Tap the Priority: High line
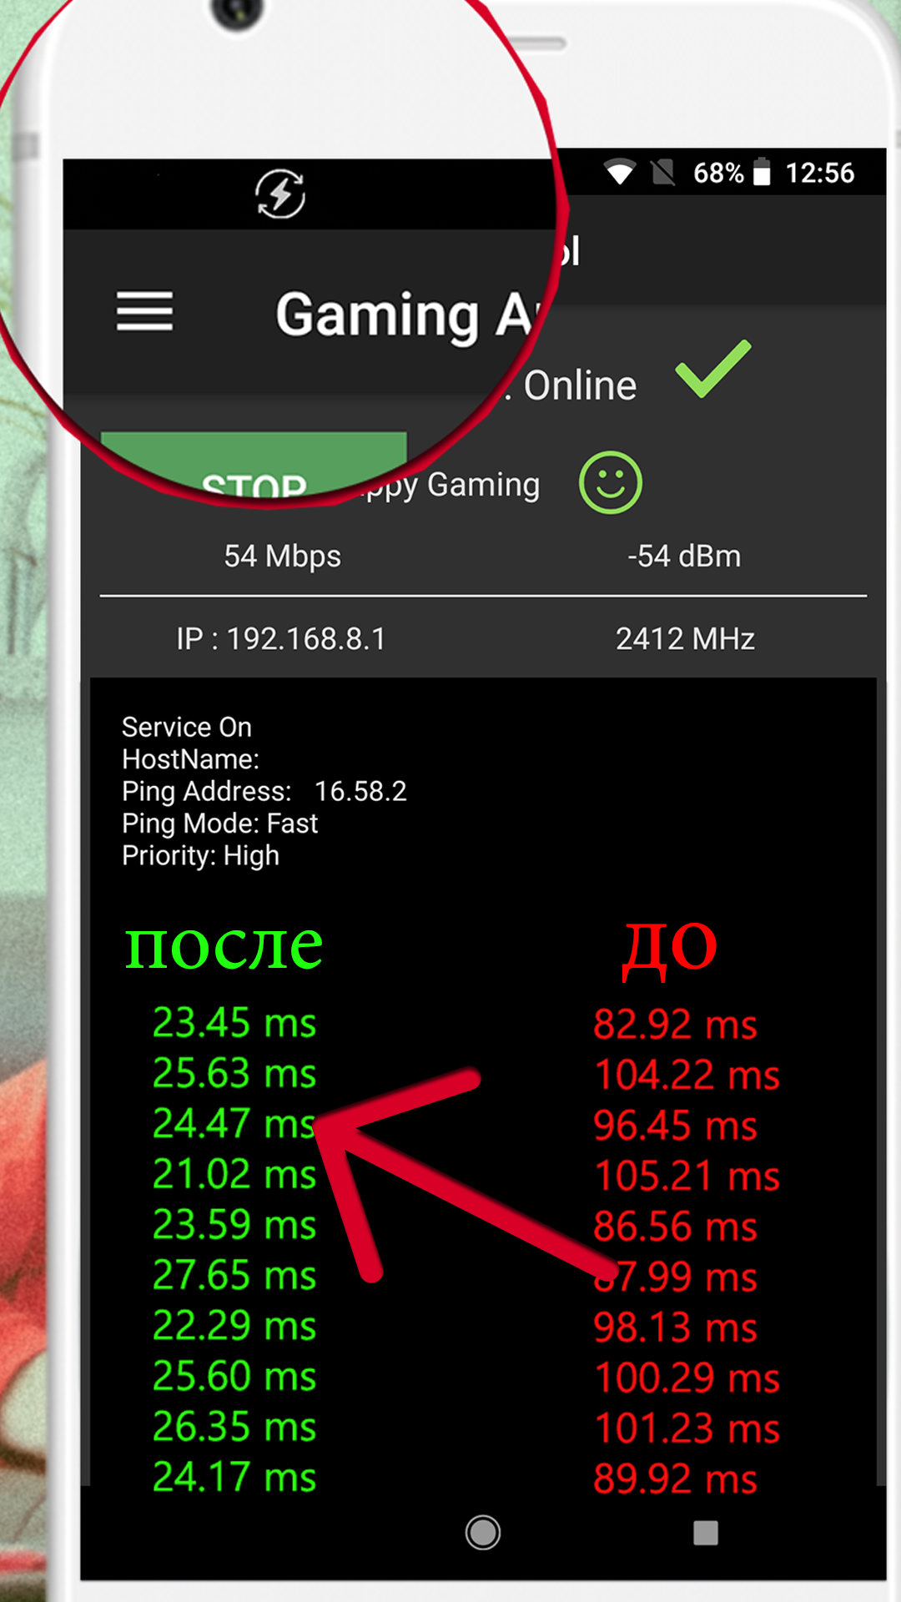 click(200, 856)
